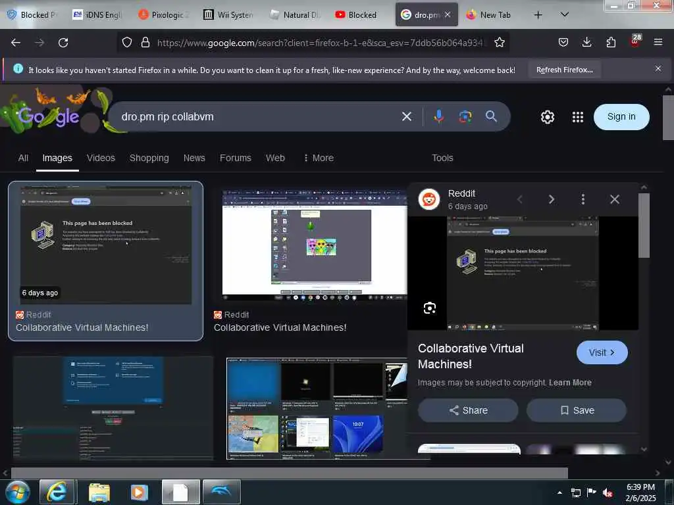
Task: Close the active dro.pm tab
Action: (448, 14)
